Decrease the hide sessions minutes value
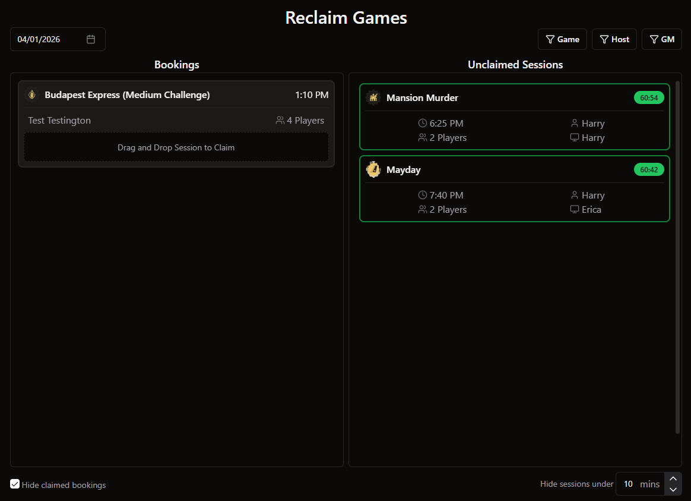 click(673, 490)
